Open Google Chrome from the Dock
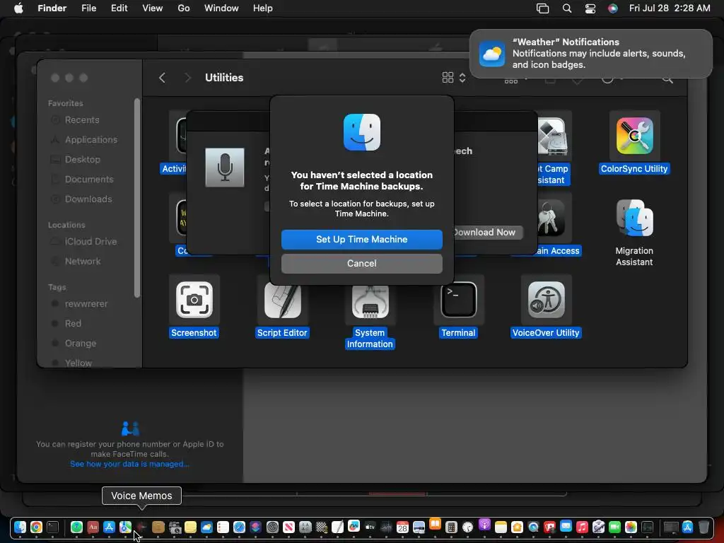724x543 pixels. tap(36, 527)
